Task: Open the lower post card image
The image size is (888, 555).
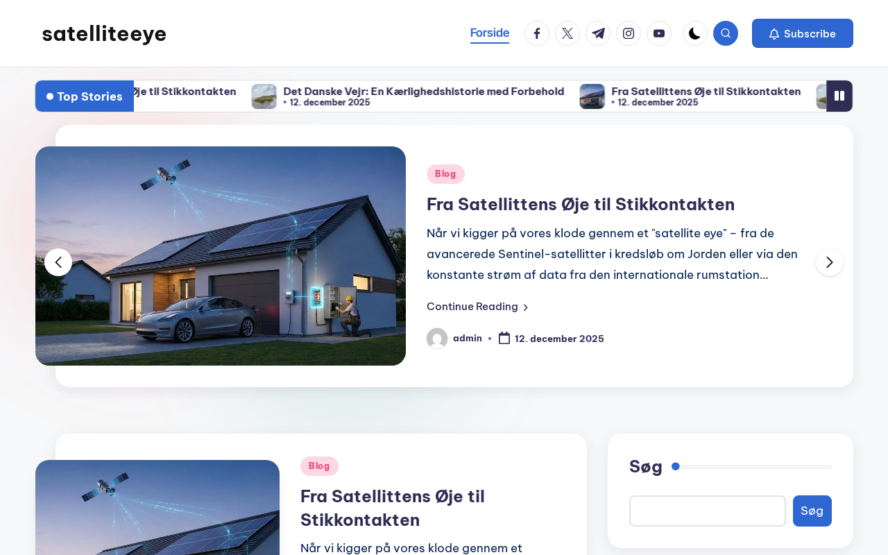Action: coord(157,507)
